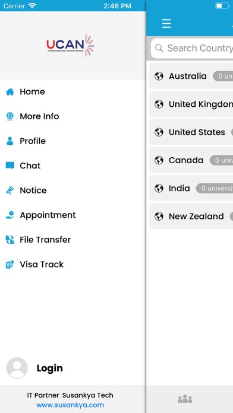The width and height of the screenshot is (233, 413).
Task: Click the Profile person icon
Action: coord(10,141)
